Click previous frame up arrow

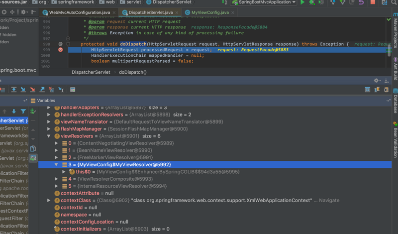coord(4,112)
